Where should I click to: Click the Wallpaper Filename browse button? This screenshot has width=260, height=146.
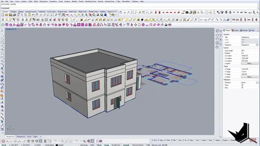coord(257,82)
